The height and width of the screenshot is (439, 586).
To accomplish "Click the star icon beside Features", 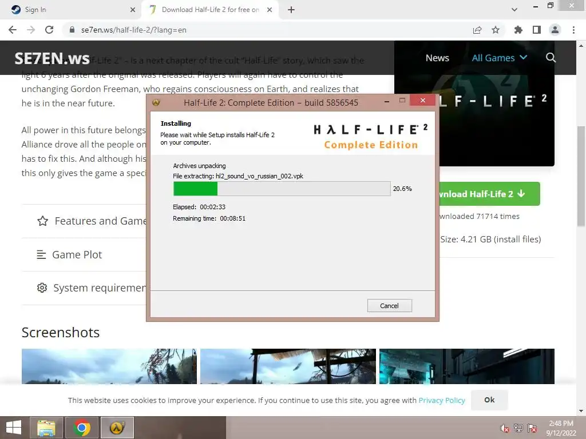I will tap(42, 221).
